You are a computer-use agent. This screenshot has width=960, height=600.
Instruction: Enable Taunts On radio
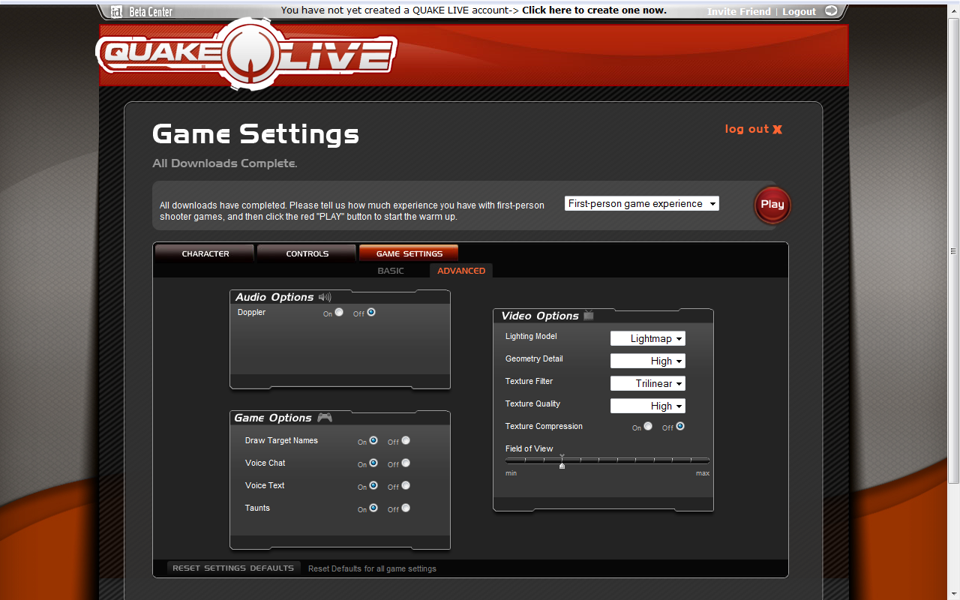point(373,508)
